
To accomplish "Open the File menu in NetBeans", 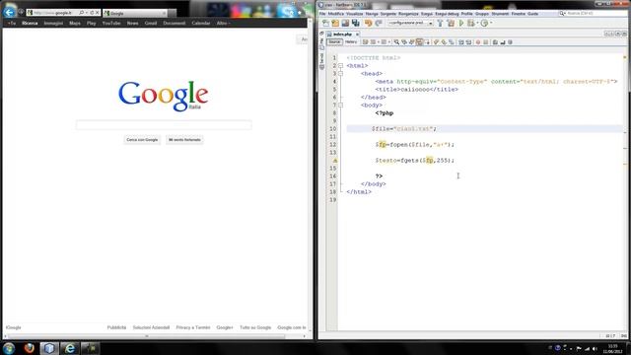I will (x=322, y=14).
